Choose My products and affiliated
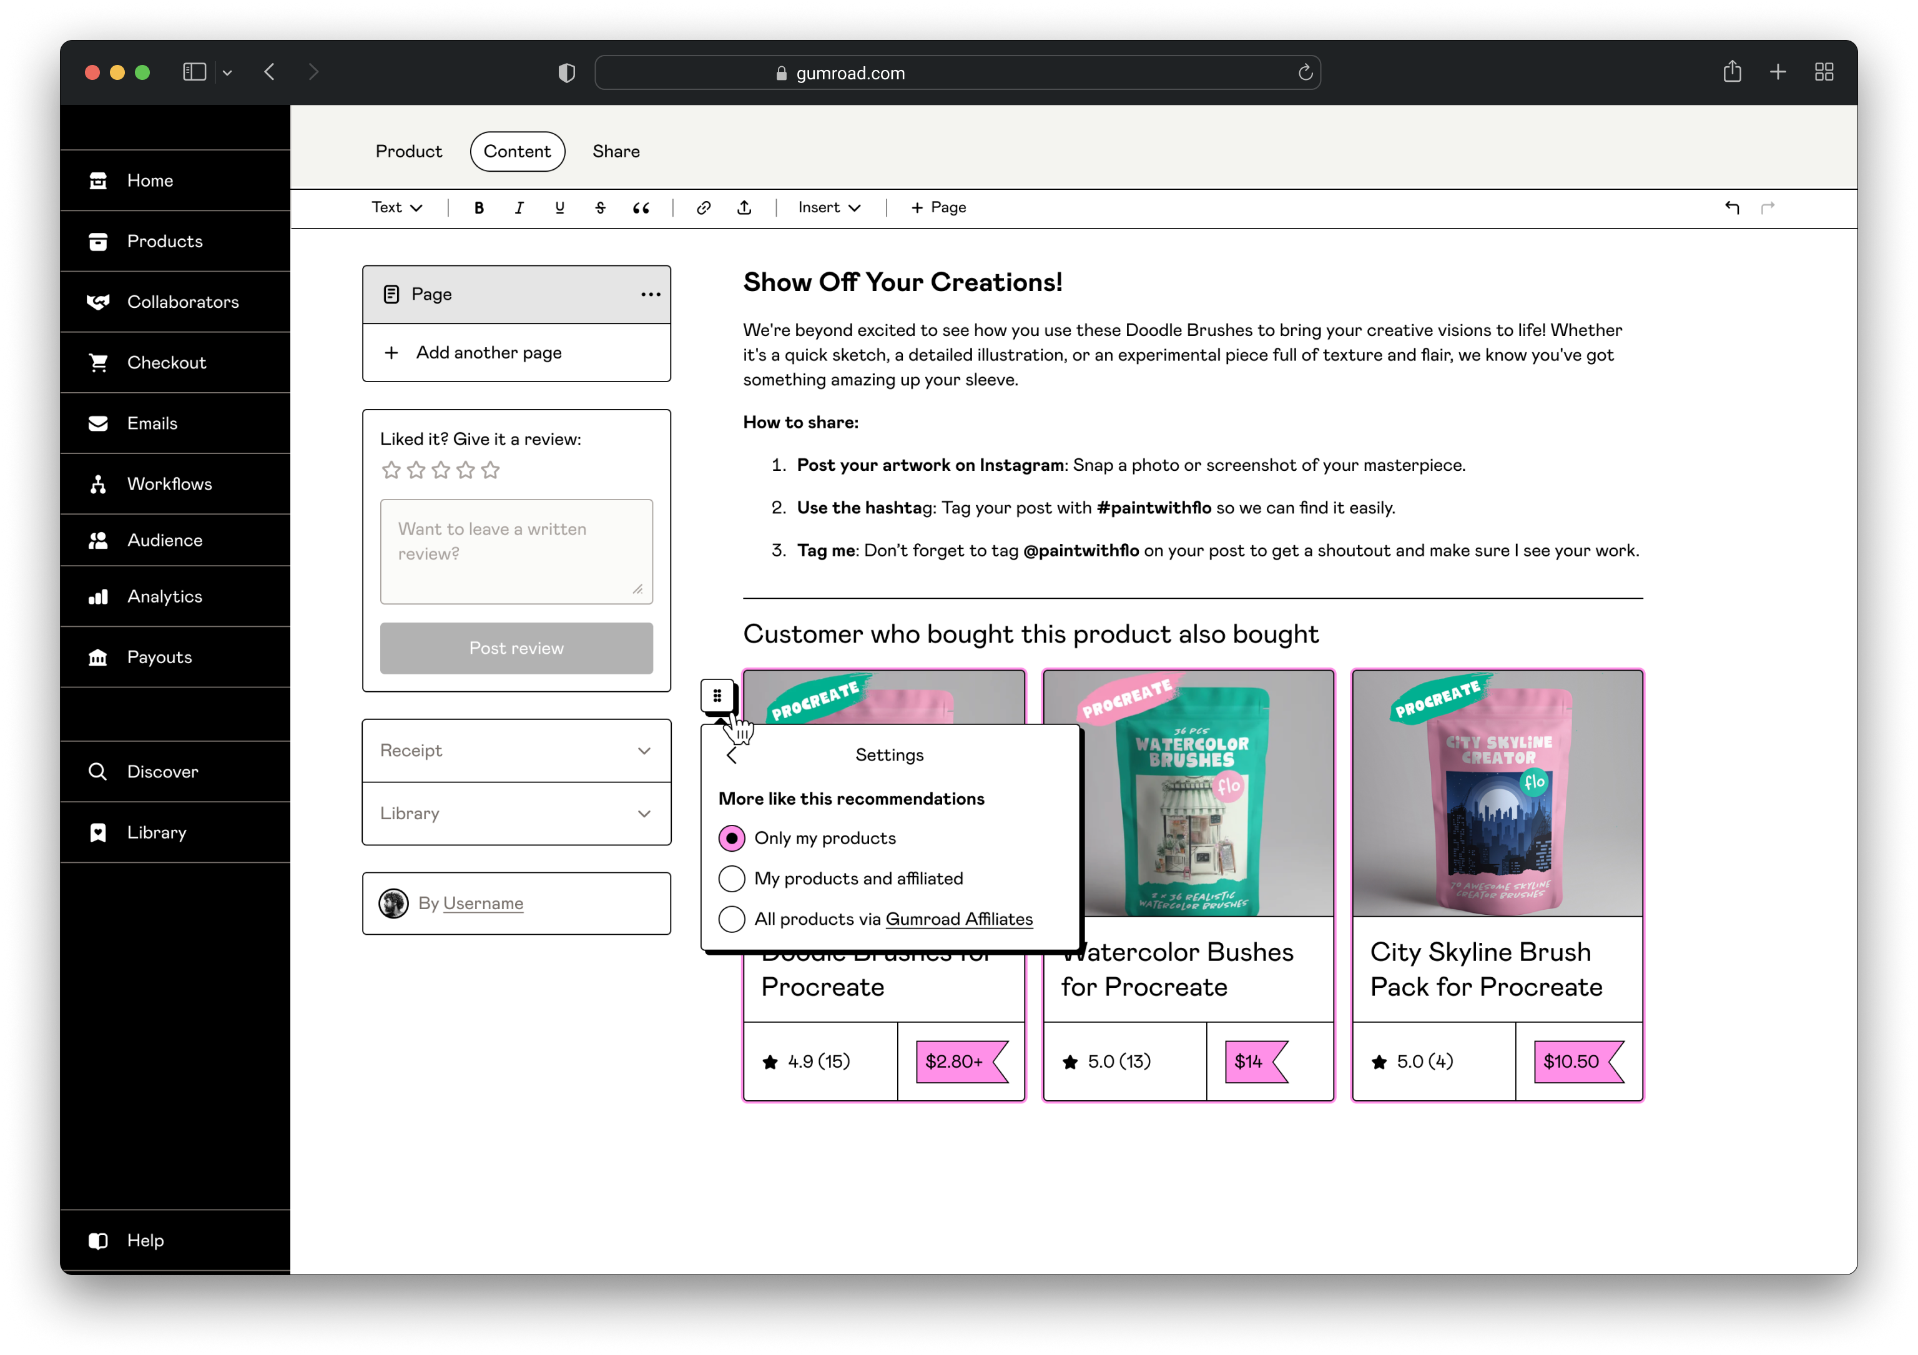This screenshot has width=1918, height=1355. [731, 878]
